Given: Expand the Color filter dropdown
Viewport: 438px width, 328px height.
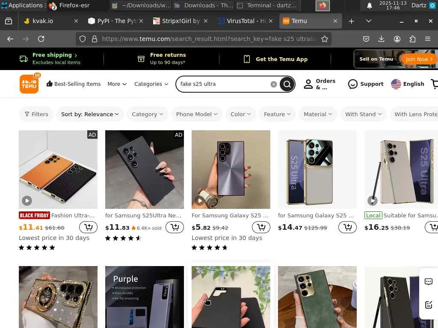Looking at the screenshot, I should [x=240, y=114].
